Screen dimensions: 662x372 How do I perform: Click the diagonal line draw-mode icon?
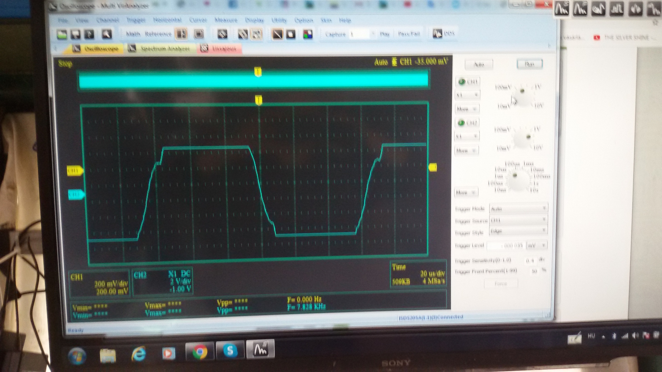point(278,34)
